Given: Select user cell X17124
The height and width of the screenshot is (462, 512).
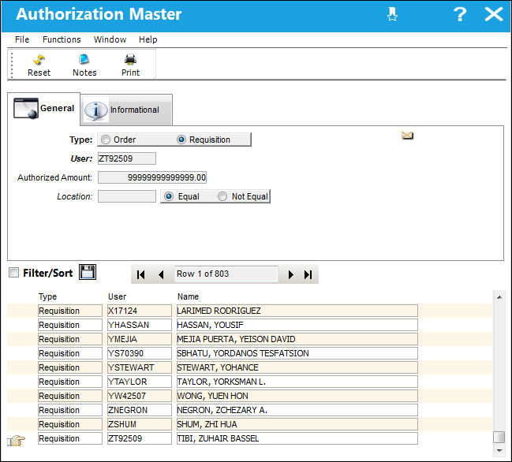Looking at the screenshot, I should (140, 311).
